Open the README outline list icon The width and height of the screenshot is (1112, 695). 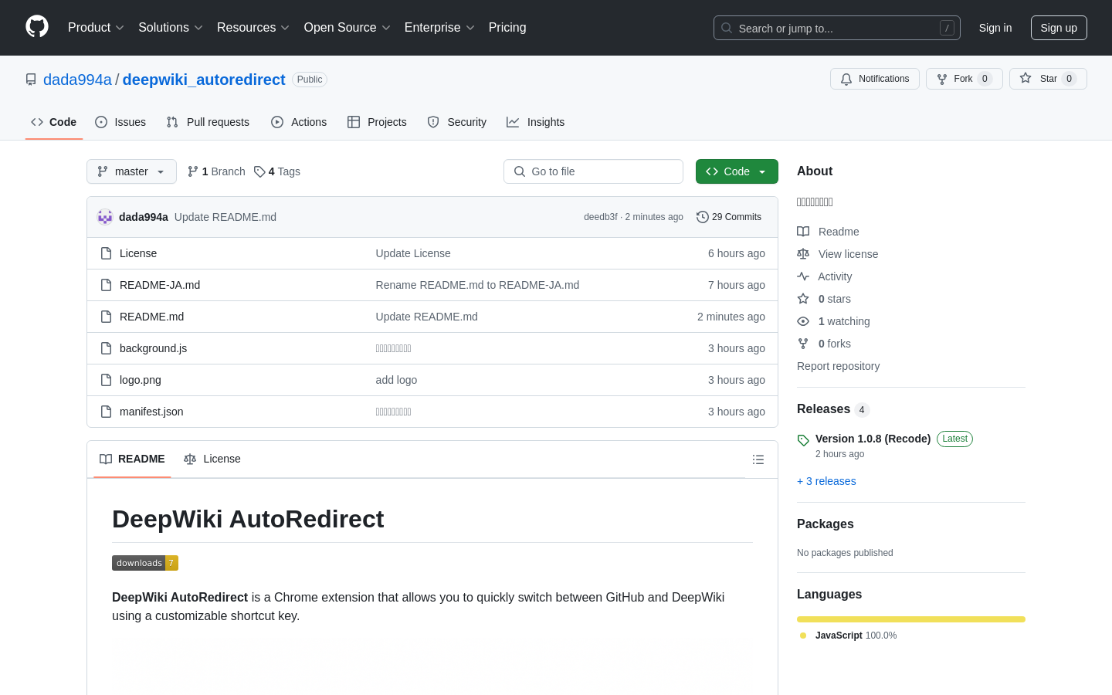click(758, 459)
